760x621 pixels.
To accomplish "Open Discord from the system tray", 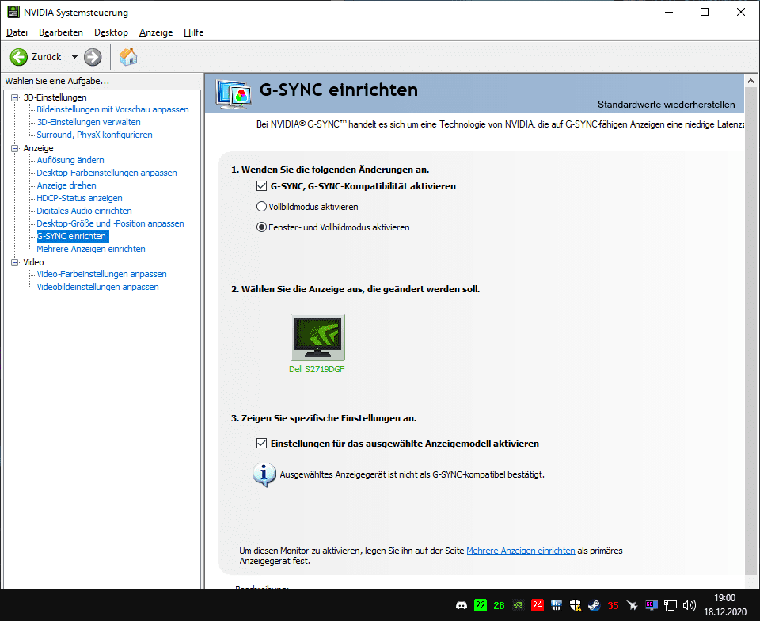I will (462, 605).
